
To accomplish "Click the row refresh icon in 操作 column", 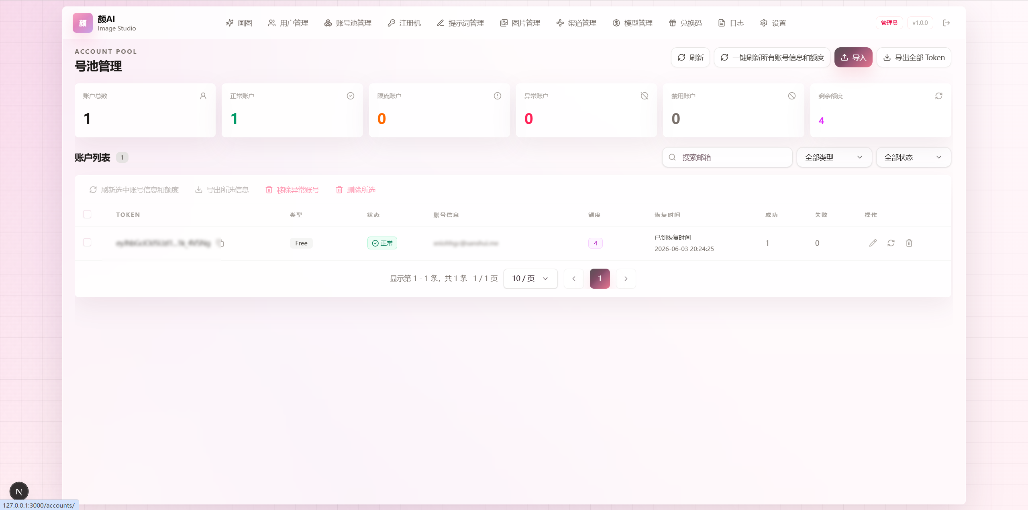I will 891,243.
